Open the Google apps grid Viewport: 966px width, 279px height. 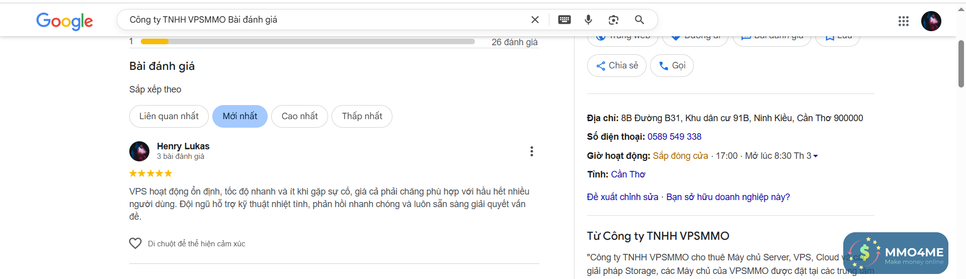[904, 21]
